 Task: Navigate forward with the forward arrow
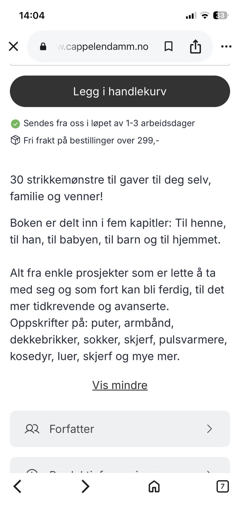click(85, 486)
